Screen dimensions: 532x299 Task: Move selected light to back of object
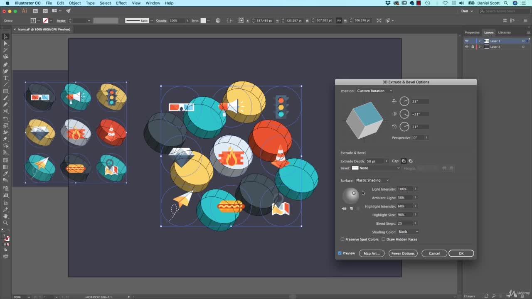(x=344, y=208)
